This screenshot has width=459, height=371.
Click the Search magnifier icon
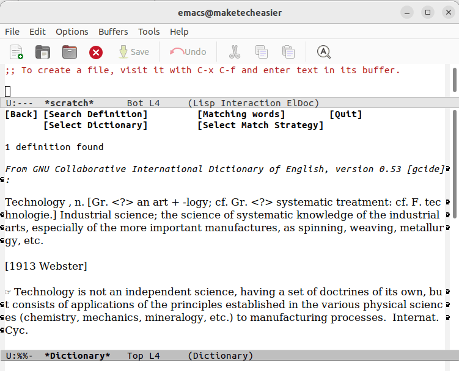(x=324, y=52)
